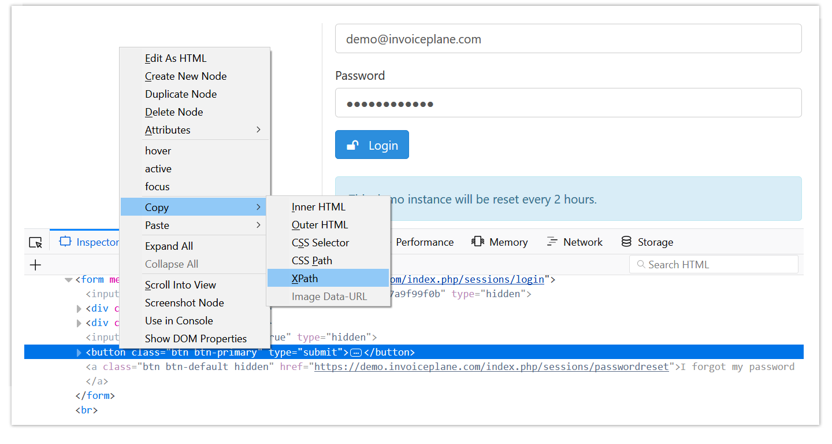The width and height of the screenshot is (832, 444).
Task: Click the Search HTML box
Action: click(714, 264)
